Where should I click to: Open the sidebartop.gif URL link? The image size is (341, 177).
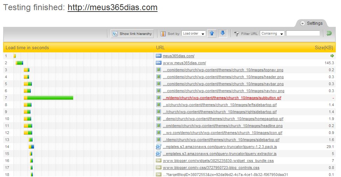click(221, 140)
